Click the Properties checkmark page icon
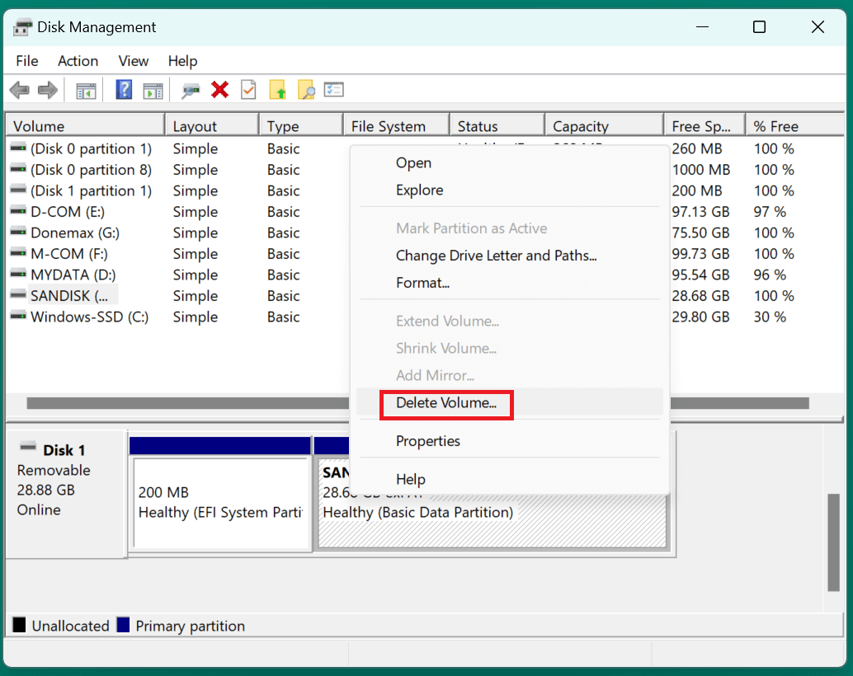 tap(248, 90)
